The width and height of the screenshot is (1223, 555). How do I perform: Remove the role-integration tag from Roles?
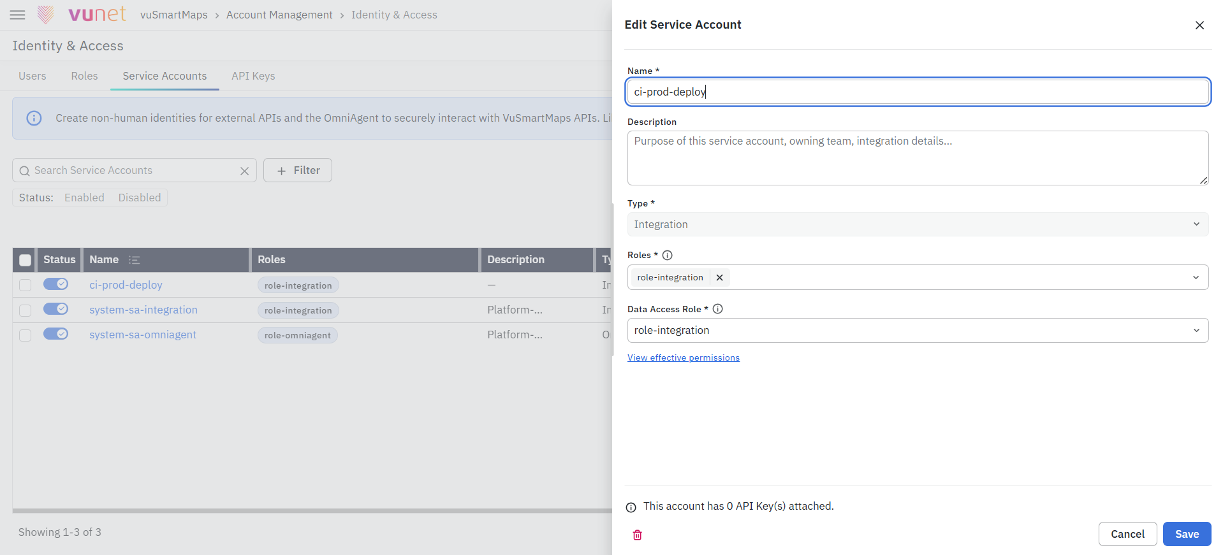click(719, 277)
